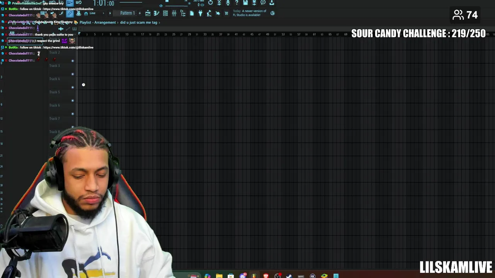The height and width of the screenshot is (278, 495).
Task: Open the Mixer toolbar icon
Action: (174, 13)
